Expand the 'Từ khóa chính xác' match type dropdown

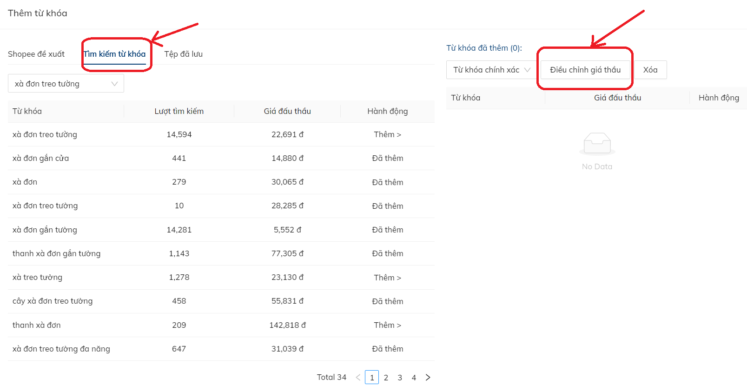pos(491,70)
